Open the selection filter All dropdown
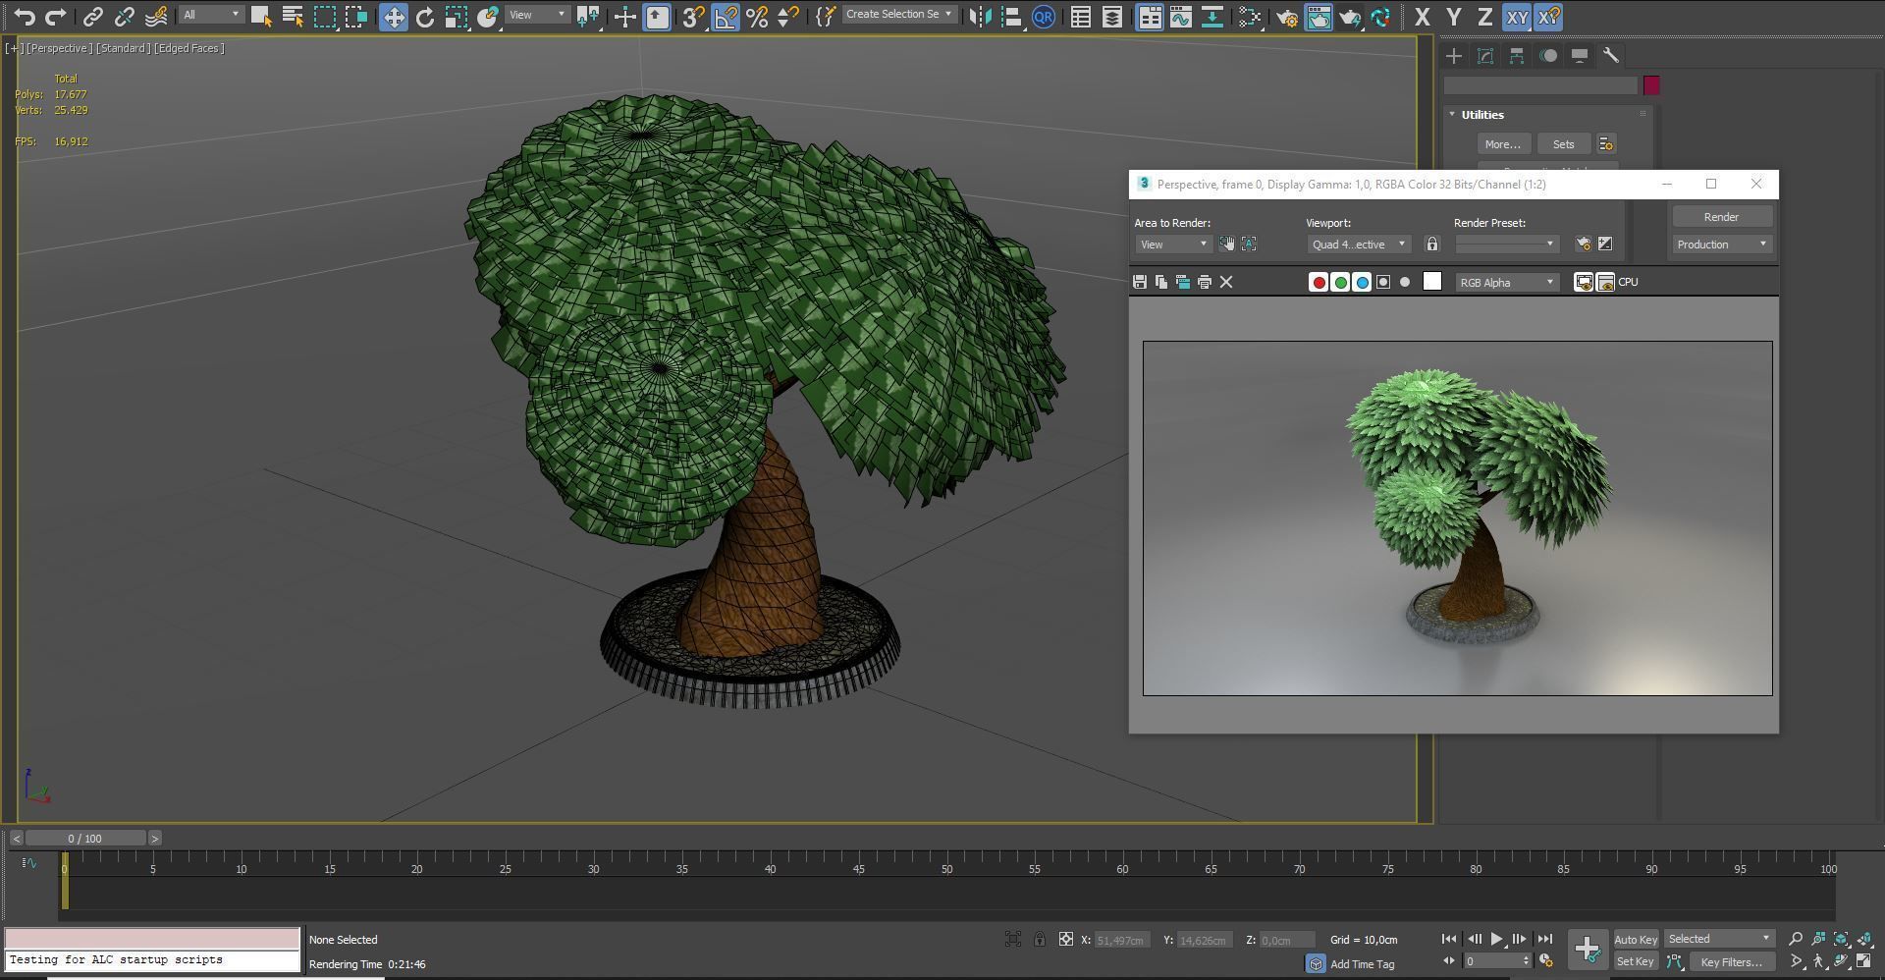 (x=211, y=15)
